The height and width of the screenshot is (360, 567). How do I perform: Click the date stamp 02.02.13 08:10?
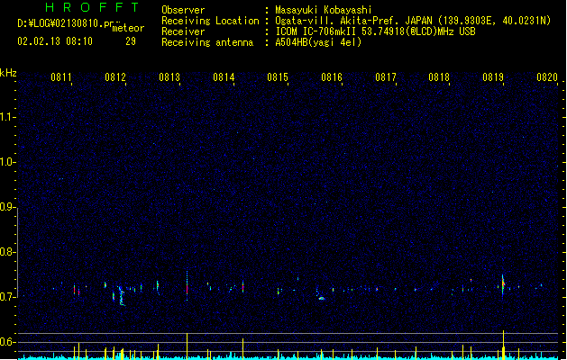pos(55,41)
